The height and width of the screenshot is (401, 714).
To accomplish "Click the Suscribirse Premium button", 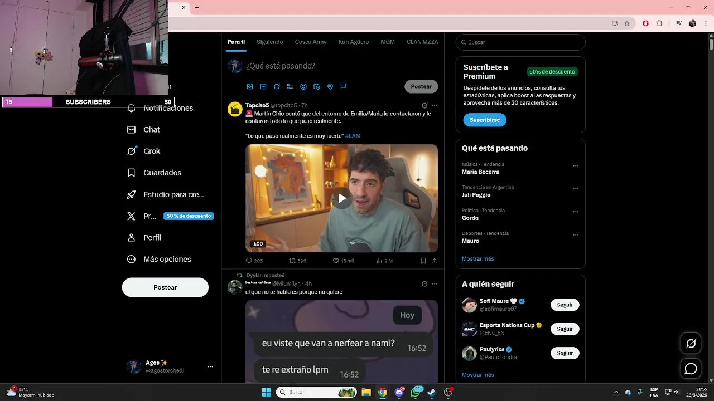I will 485,120.
